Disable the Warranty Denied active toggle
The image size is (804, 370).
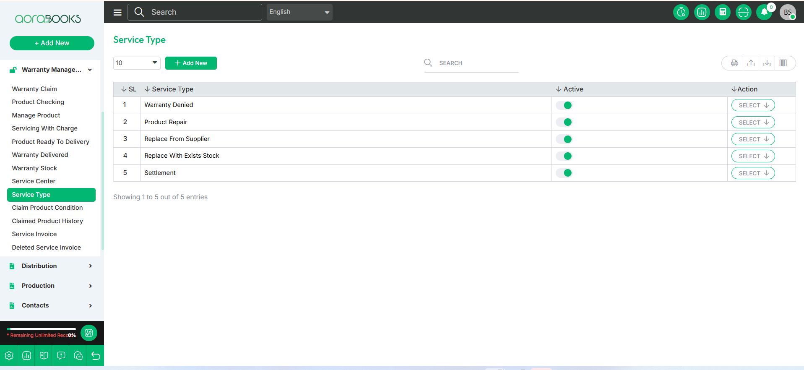[564, 105]
